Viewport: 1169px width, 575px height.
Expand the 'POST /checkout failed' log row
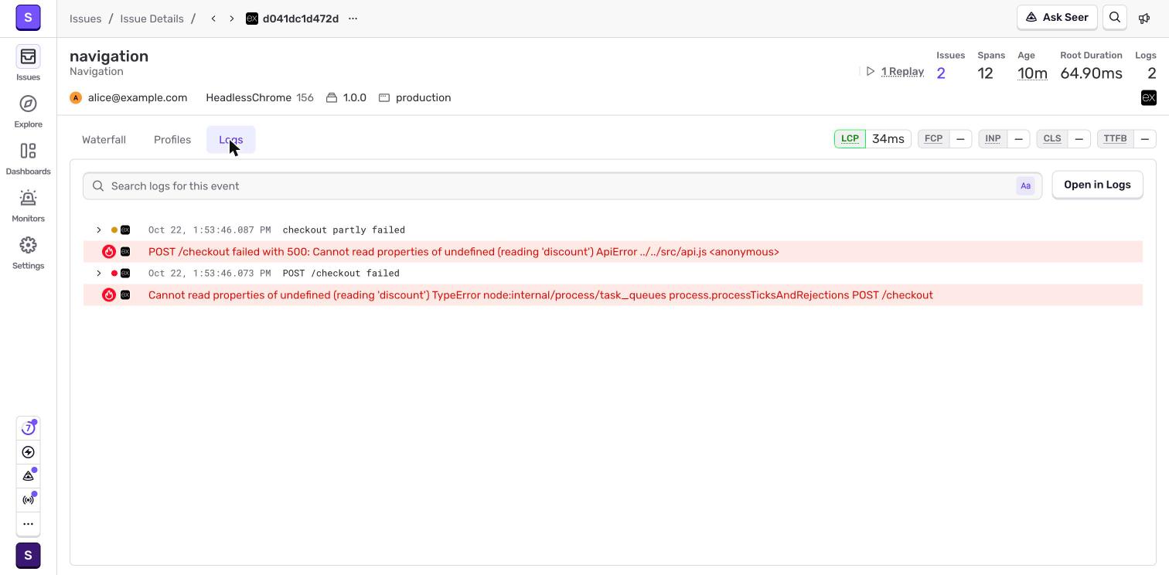[99, 274]
